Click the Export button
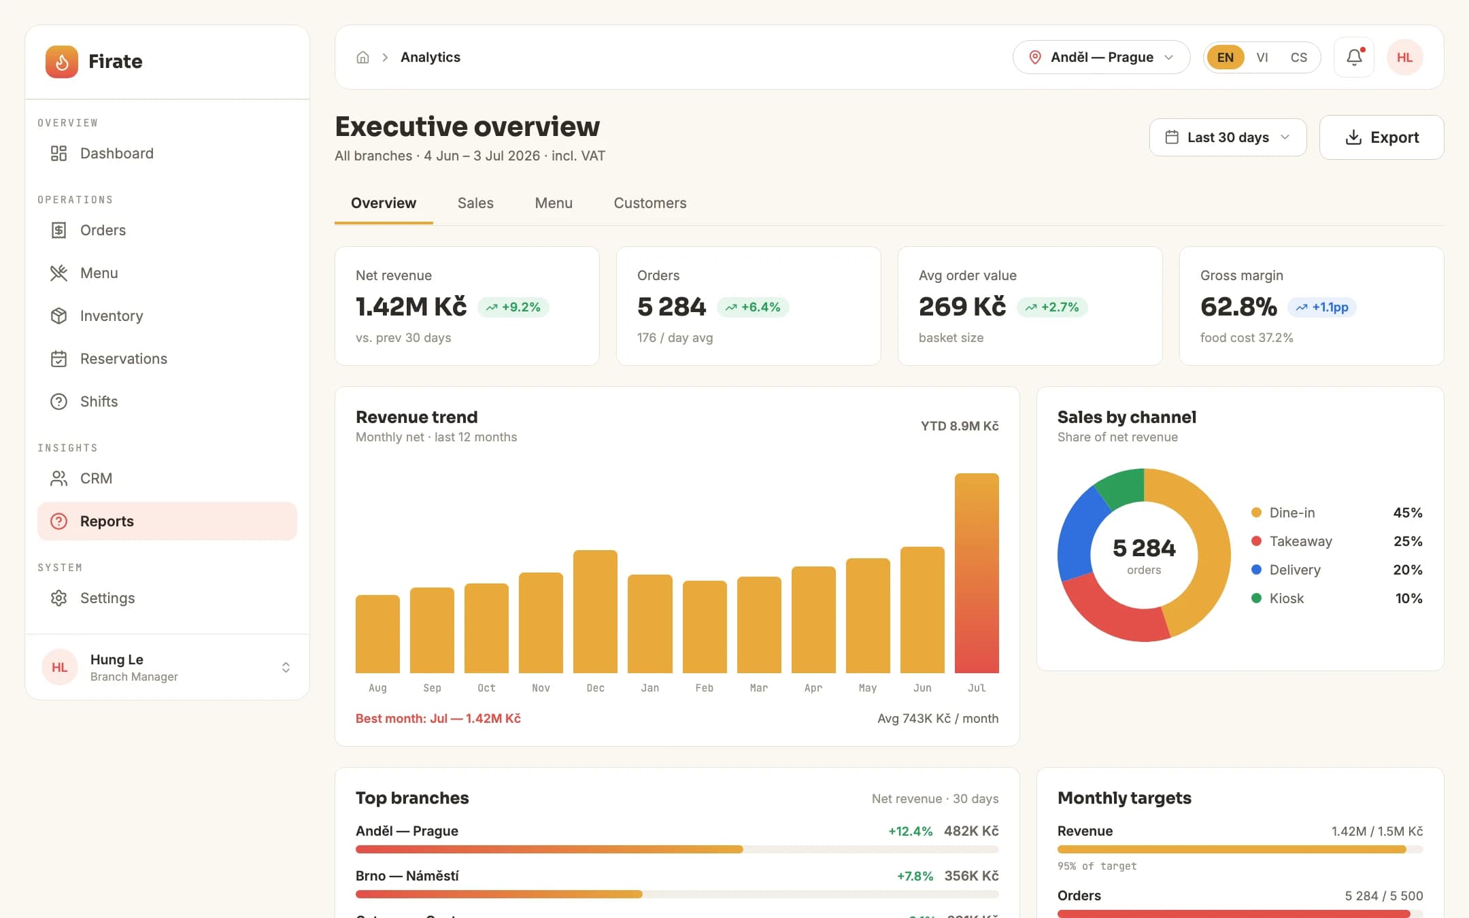Image resolution: width=1469 pixels, height=918 pixels. click(x=1381, y=137)
